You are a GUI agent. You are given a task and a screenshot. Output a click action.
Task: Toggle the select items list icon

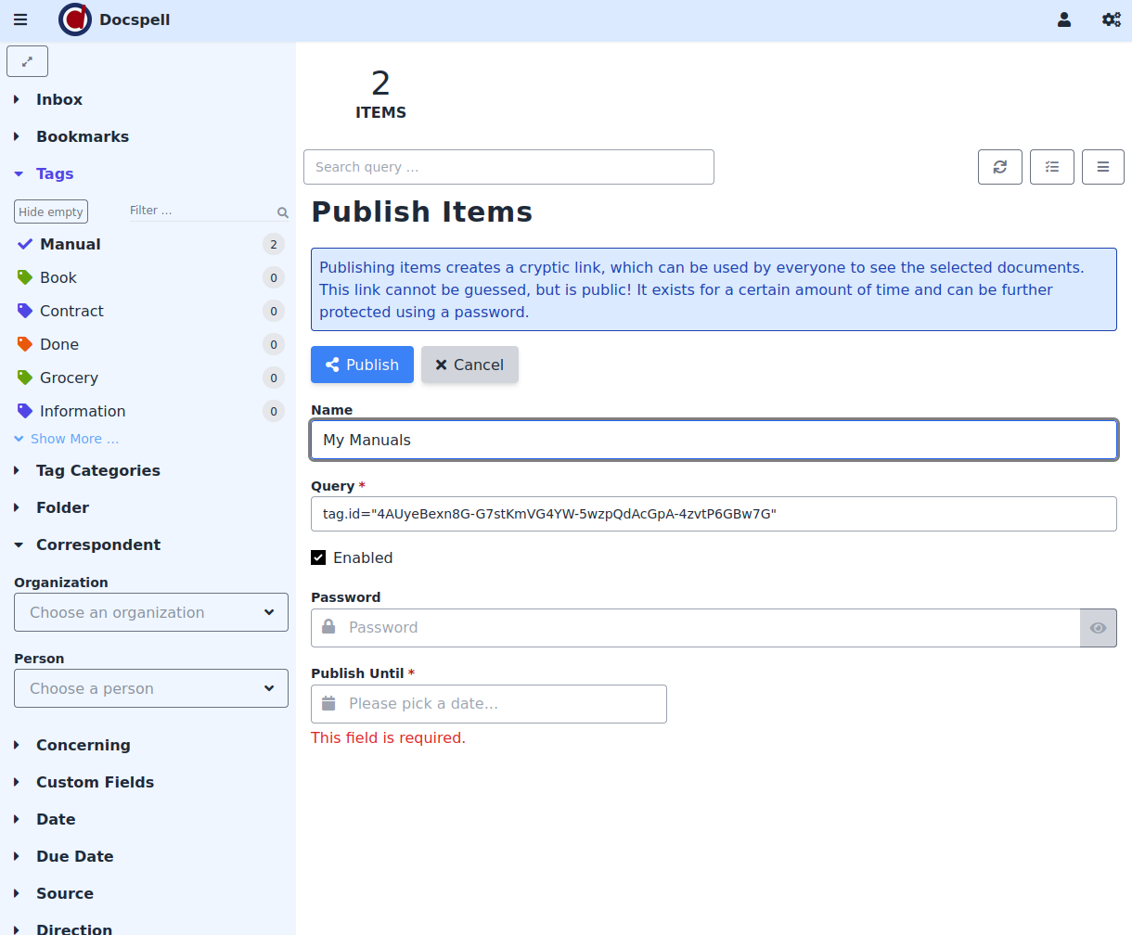click(1051, 167)
